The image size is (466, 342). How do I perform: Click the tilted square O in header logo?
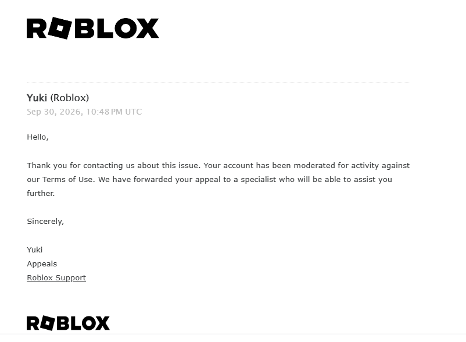click(60, 28)
